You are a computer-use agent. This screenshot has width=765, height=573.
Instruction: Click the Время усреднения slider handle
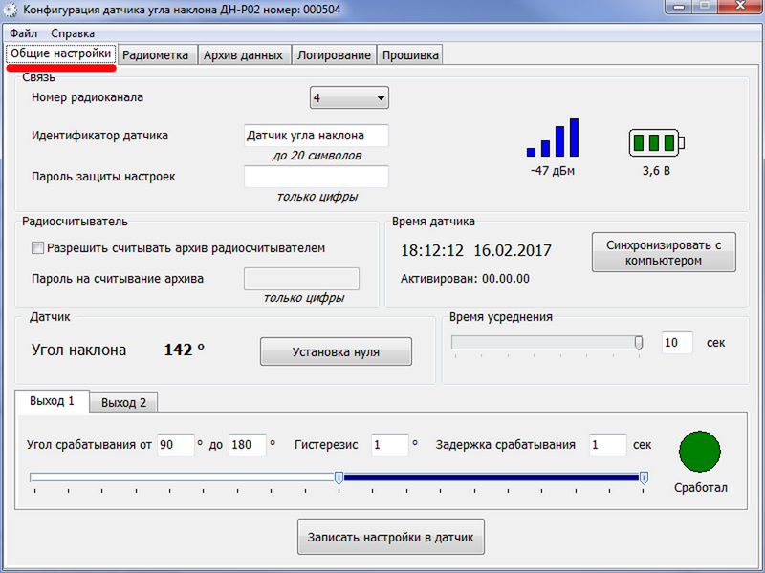click(x=639, y=343)
